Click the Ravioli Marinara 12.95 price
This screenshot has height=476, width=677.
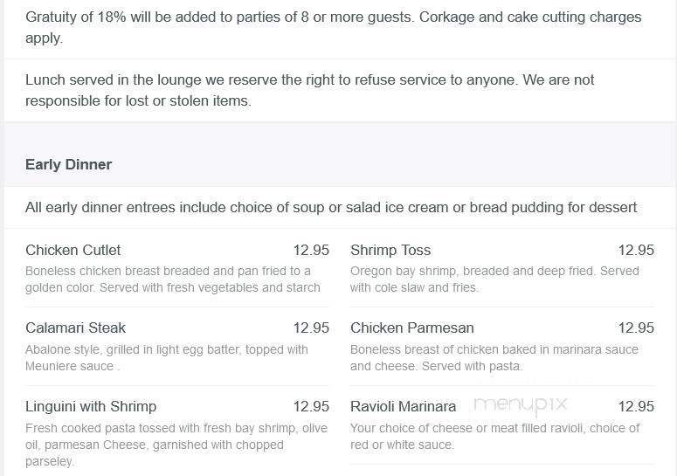coord(636,406)
